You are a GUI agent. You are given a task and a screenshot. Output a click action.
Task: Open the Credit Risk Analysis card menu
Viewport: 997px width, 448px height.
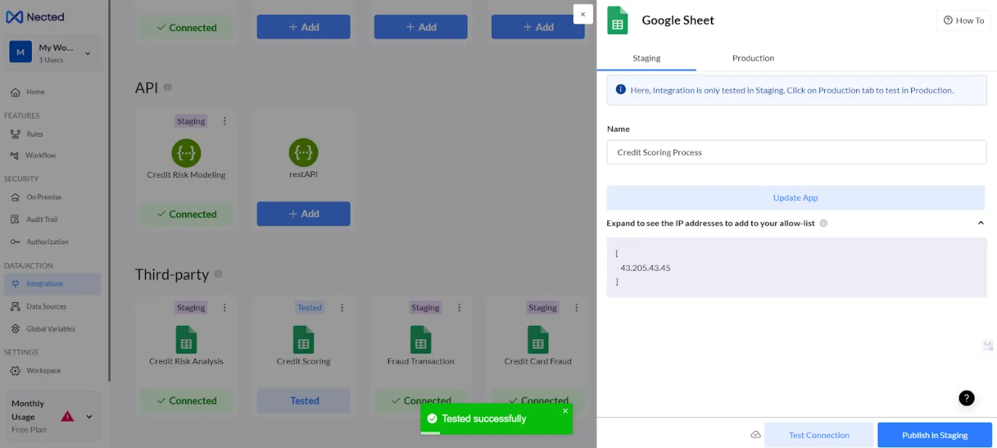225,308
